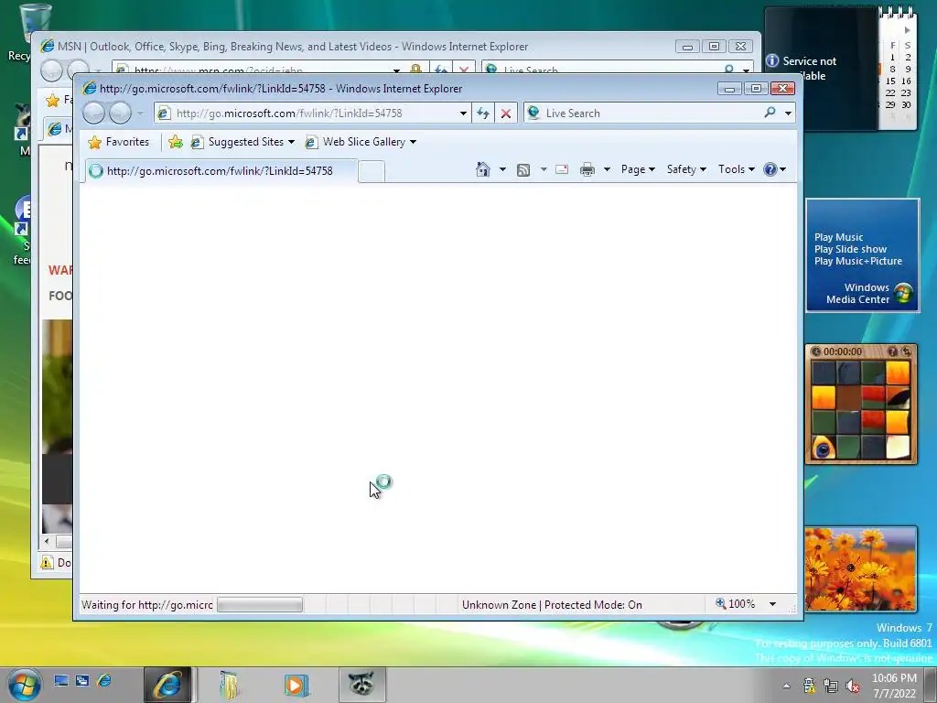The image size is (937, 703).
Task: Click the Print icon
Action: click(x=587, y=169)
